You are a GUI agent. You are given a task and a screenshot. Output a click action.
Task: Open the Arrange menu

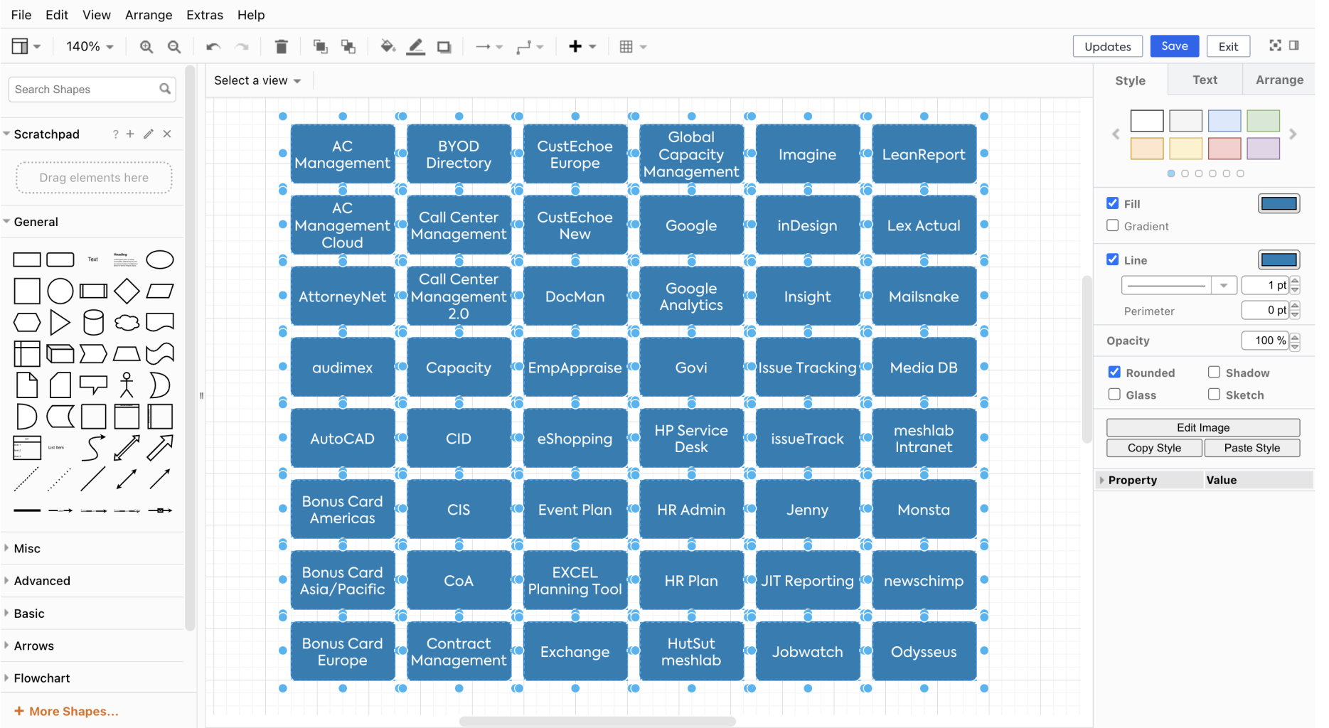point(149,14)
